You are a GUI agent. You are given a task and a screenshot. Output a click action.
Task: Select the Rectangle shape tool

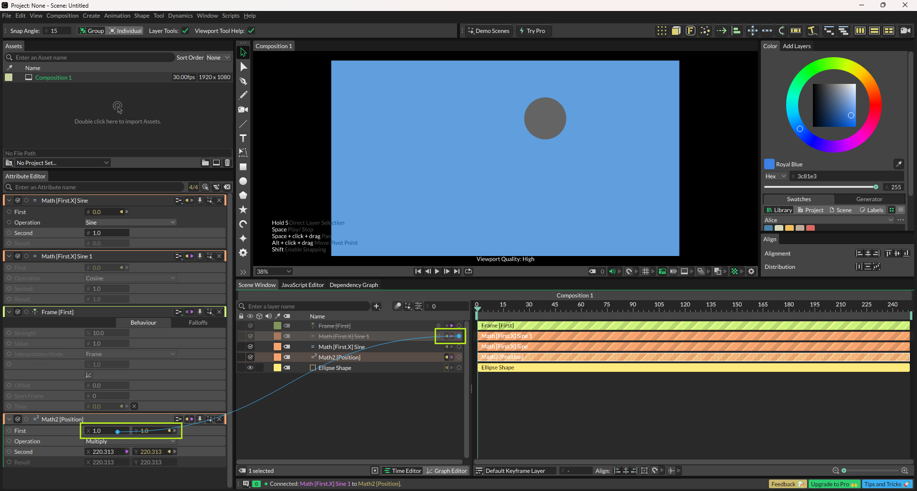click(243, 167)
